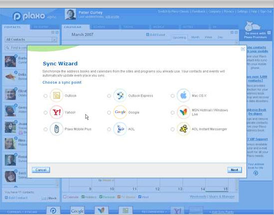Close the Sync Wizard with the X
The width and height of the screenshot is (274, 215).
(x=243, y=49)
